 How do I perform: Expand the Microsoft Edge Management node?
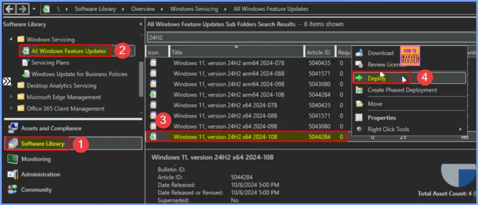coord(11,97)
